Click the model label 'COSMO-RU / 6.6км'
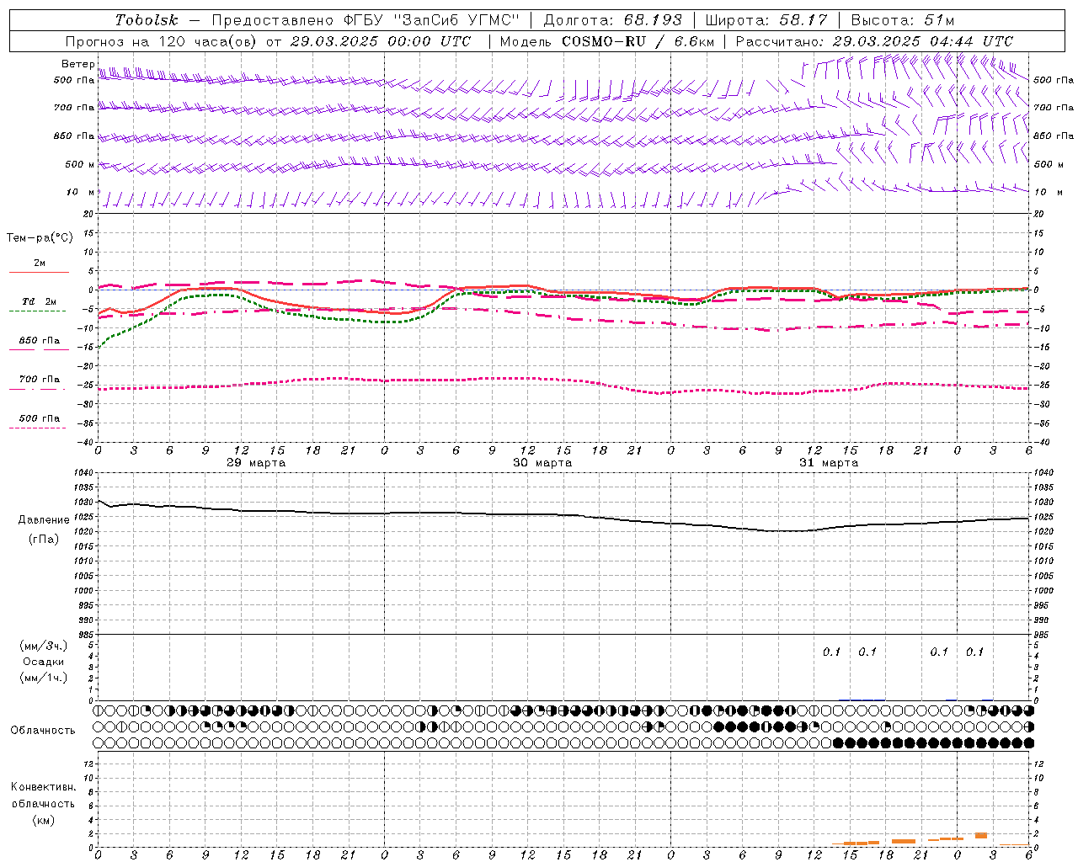Viewport: 1078px width, 862px height. (638, 41)
